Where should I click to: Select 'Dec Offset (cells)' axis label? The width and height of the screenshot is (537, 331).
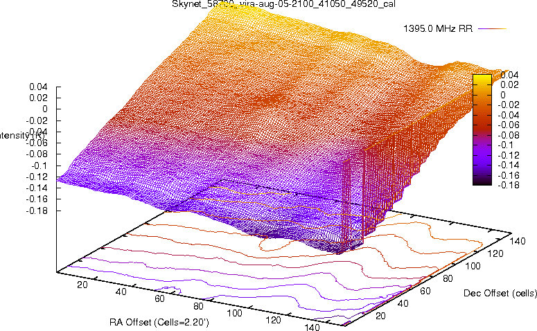(x=500, y=293)
